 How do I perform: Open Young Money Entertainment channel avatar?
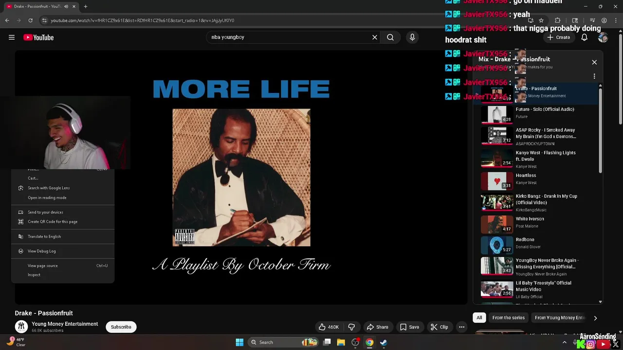(21, 327)
